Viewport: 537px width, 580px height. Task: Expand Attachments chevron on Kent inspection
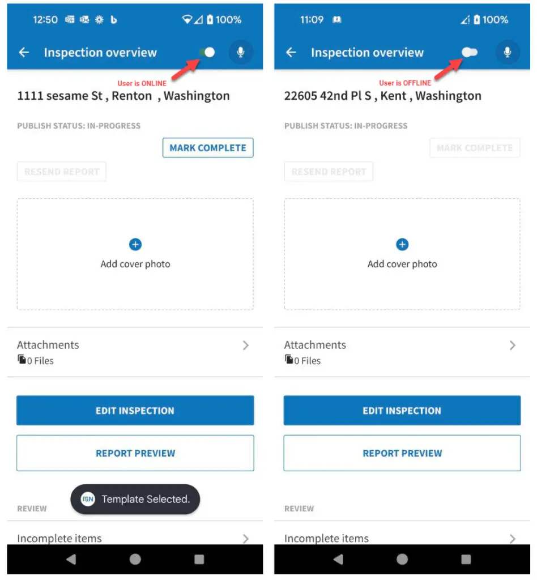point(513,346)
